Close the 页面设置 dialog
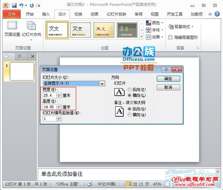Screen dimensions: 223x190 coord(177,70)
